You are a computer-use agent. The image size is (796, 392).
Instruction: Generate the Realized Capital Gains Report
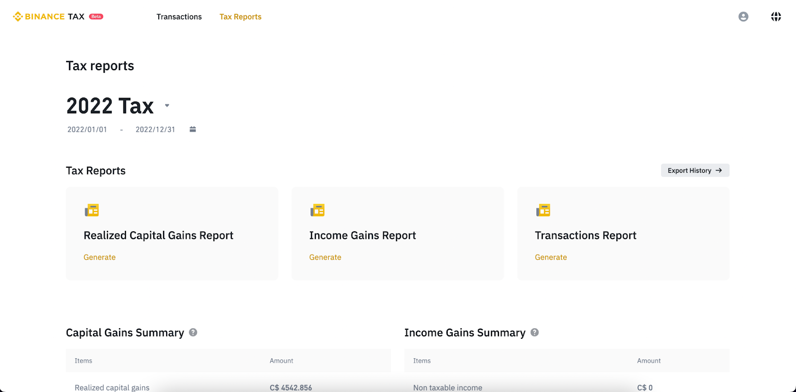(99, 257)
